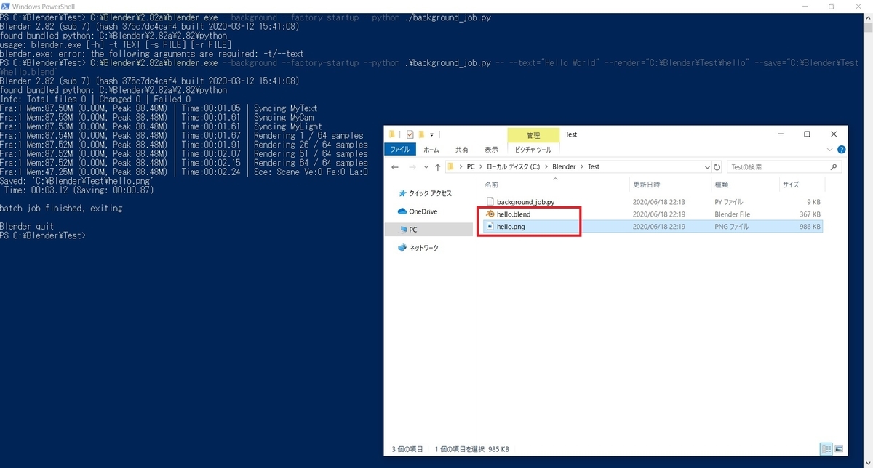Viewport: 873px width, 468px height.
Task: Click the '367 KB' size cell
Action: coord(810,214)
